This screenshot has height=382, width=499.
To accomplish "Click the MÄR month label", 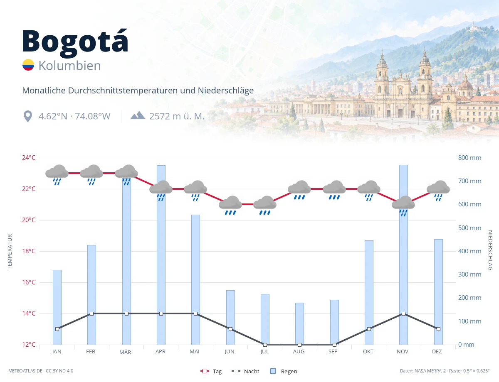I will click(x=125, y=352).
